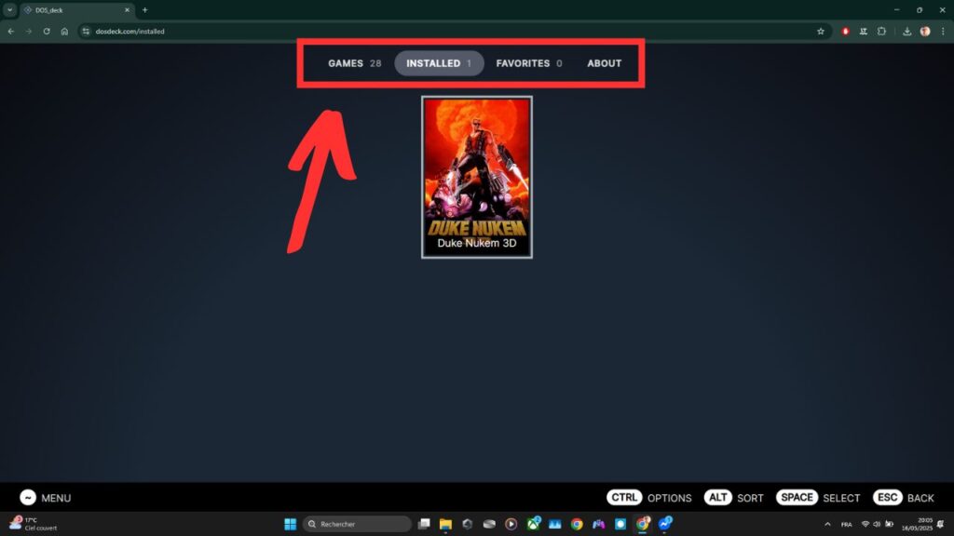Click the Rechercher taskbar search box
The image size is (954, 536).
[357, 524]
